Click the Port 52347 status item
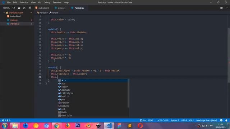This screenshot has height=129, width=230. (146, 120)
